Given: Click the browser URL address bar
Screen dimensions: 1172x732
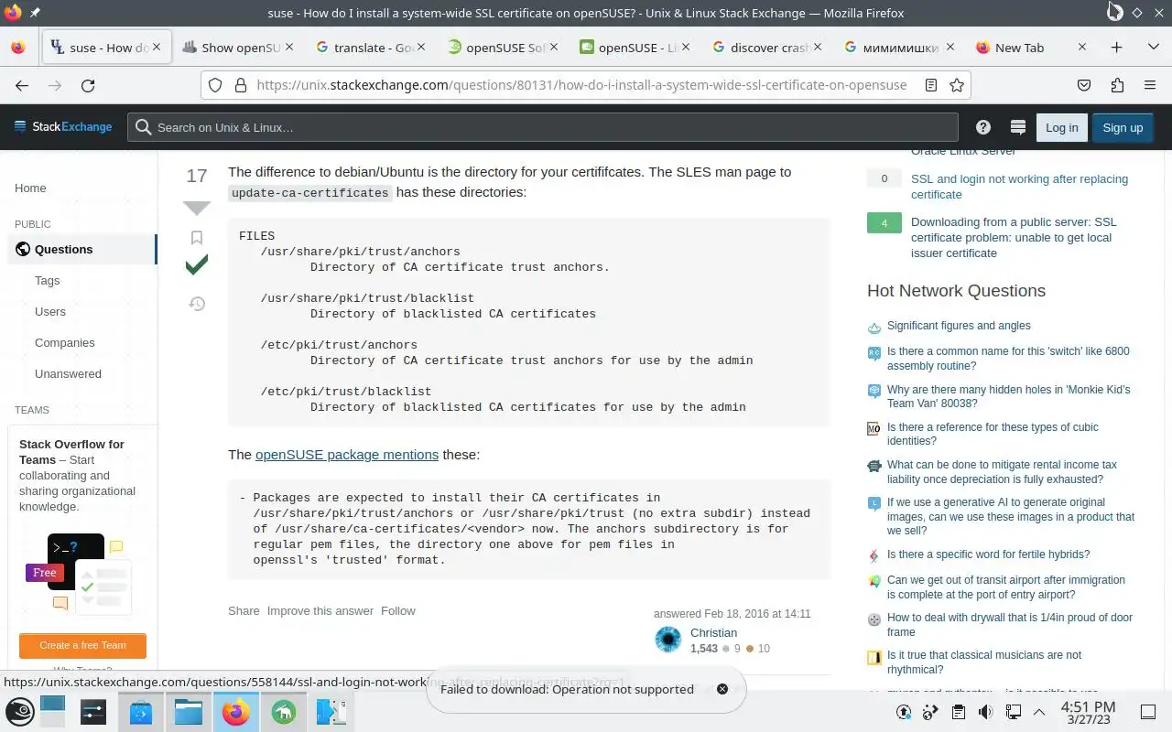Looking at the screenshot, I should coord(581,85).
